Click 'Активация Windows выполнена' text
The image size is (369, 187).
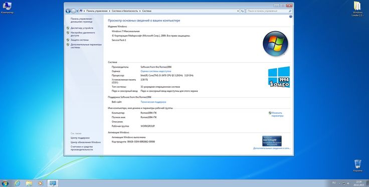[128, 137]
